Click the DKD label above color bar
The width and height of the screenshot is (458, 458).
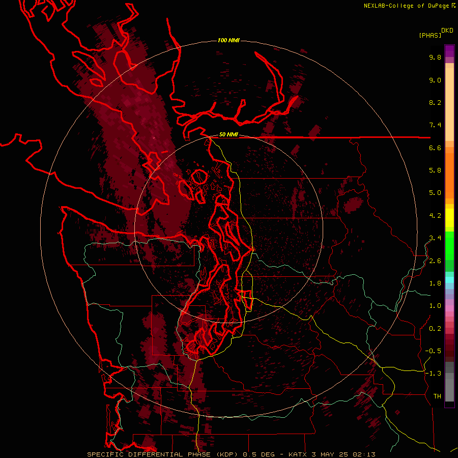point(447,31)
